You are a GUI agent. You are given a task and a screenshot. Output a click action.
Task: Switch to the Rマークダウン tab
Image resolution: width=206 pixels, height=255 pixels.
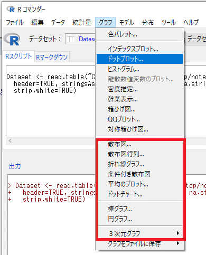[x=52, y=57]
